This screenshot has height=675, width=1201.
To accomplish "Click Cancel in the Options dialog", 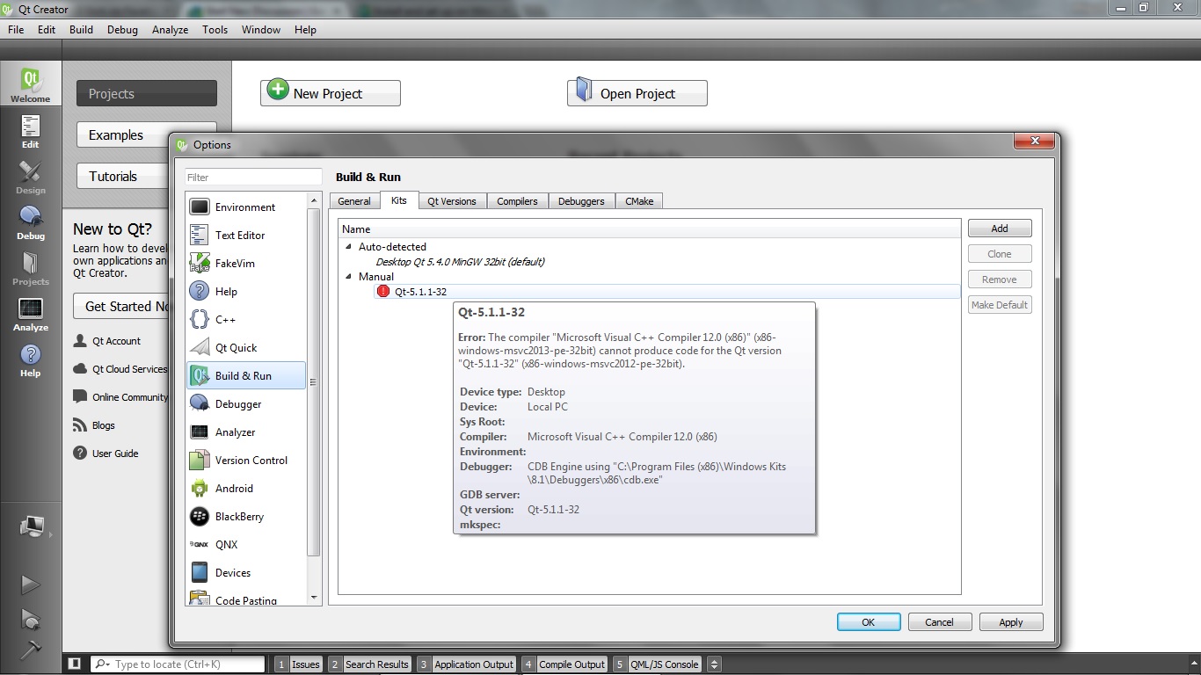I will pos(940,622).
